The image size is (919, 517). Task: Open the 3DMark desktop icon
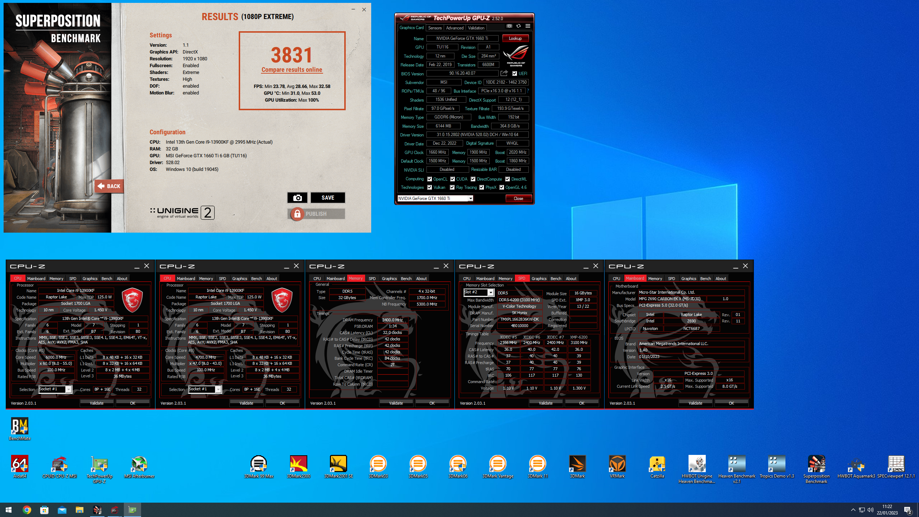pos(577,466)
